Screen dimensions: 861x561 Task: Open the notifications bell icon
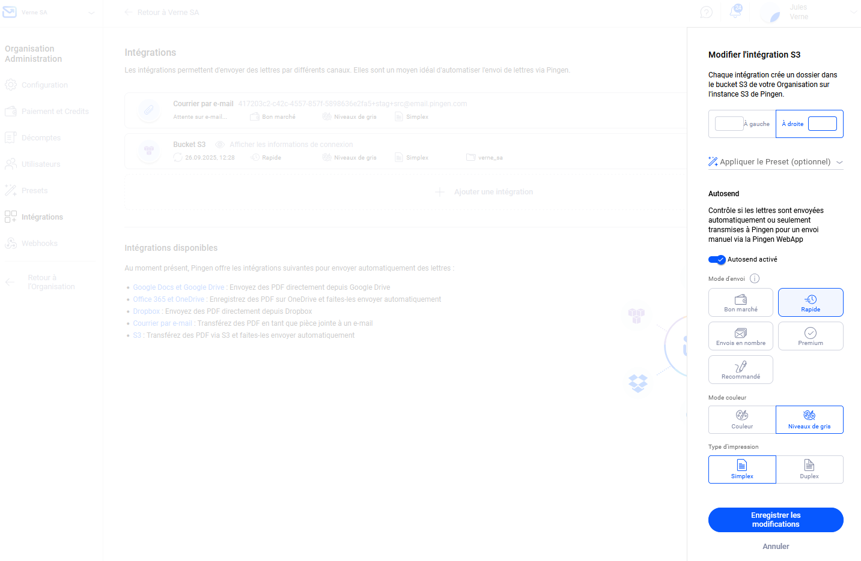(735, 12)
